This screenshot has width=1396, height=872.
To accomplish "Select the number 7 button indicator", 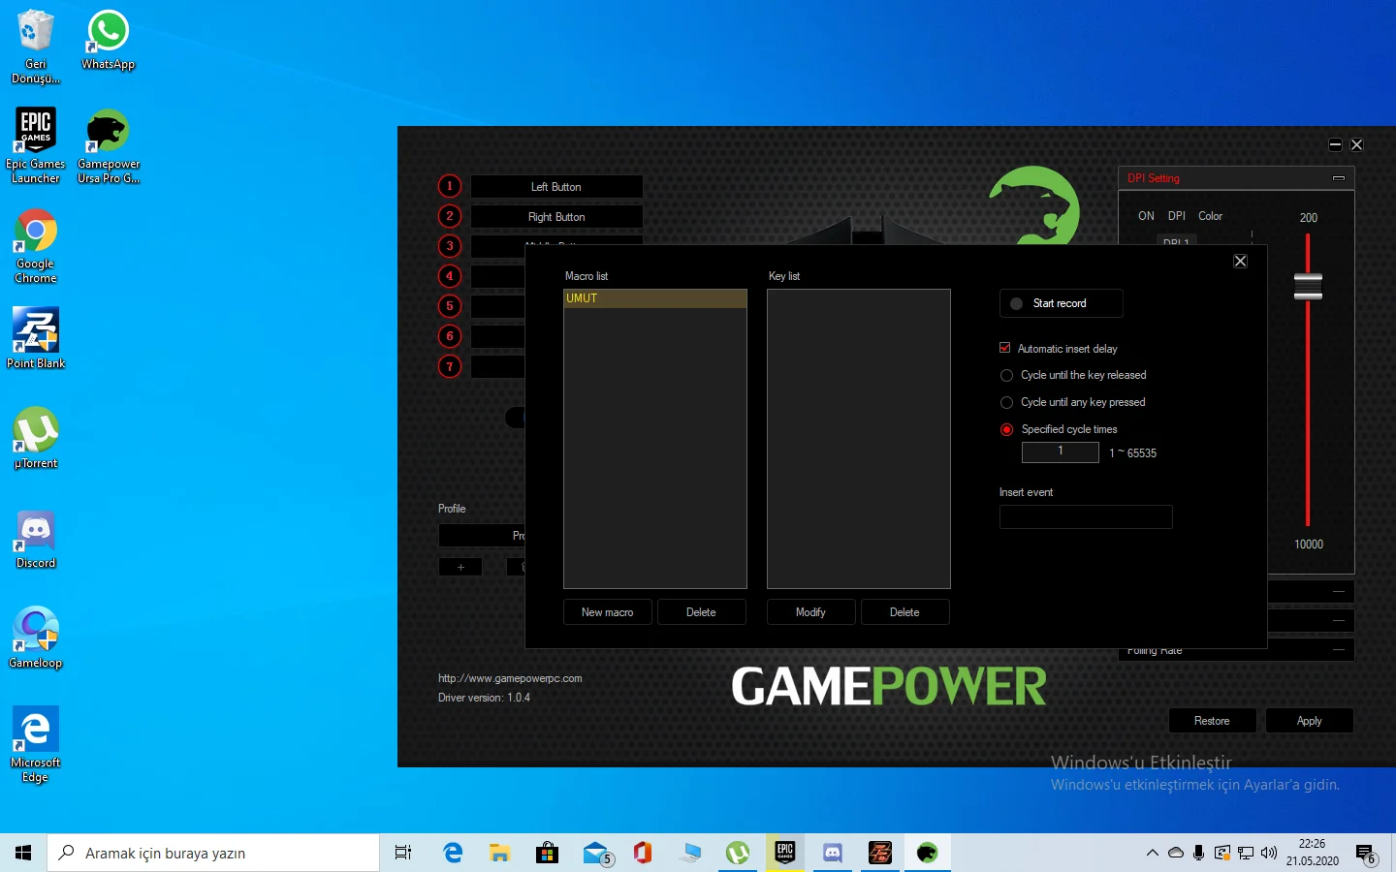I will (x=450, y=366).
